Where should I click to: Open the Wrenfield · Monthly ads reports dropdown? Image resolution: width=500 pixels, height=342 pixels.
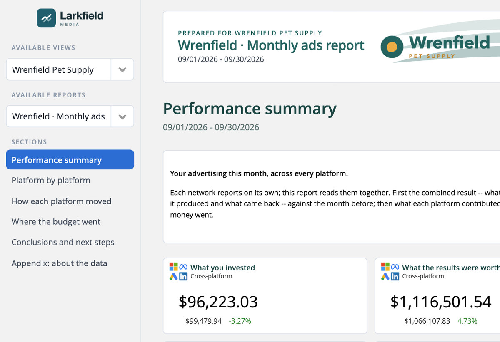[70, 116]
